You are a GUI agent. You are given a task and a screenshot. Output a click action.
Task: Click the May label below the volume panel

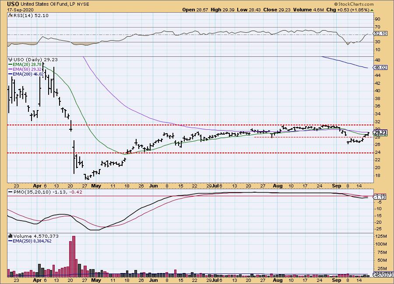(x=96, y=280)
